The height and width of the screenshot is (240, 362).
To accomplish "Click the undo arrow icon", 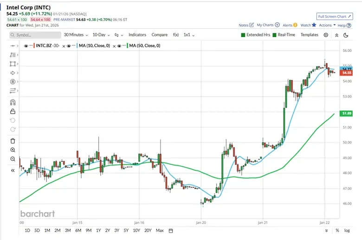I will tap(13, 120).
